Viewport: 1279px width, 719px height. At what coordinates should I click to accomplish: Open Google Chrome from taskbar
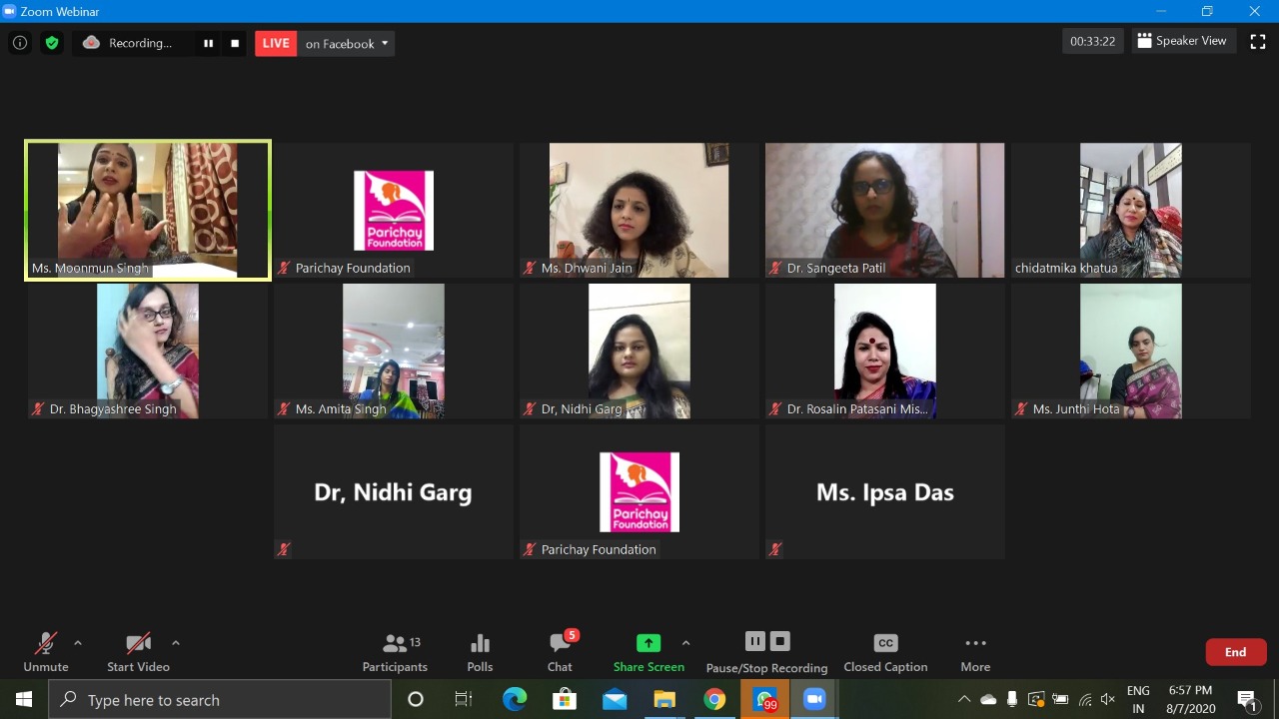pyautogui.click(x=714, y=699)
